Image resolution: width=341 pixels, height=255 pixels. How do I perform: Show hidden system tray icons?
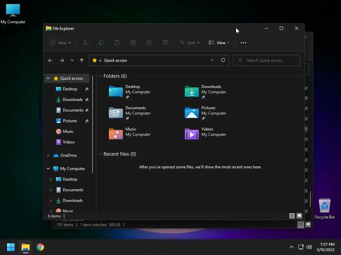pyautogui.click(x=292, y=247)
